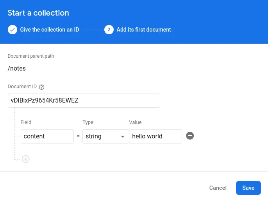Click the completed step checkmark icon

(x=13, y=30)
